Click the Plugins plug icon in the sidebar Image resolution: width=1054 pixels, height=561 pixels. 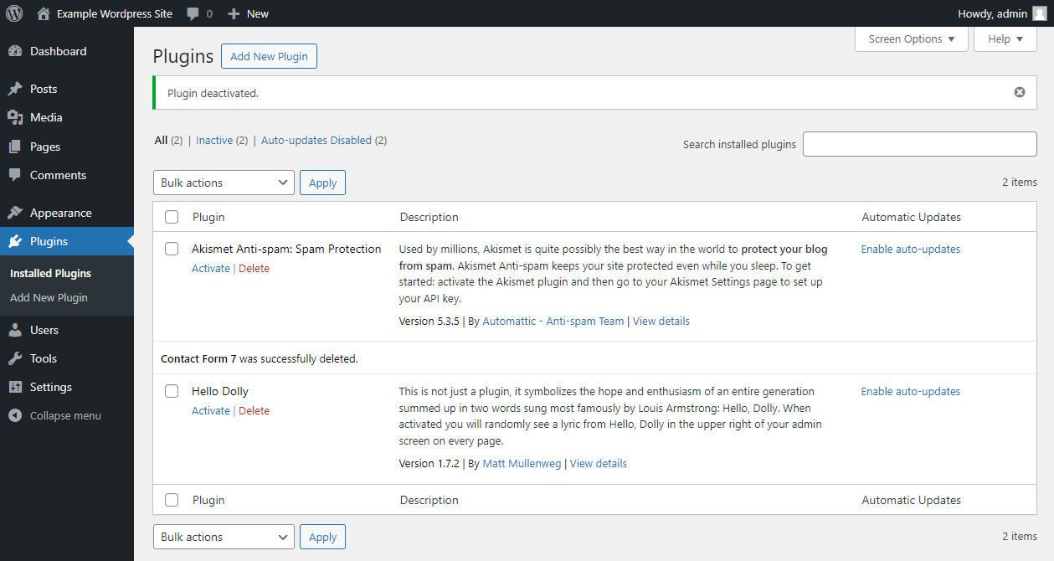[x=15, y=241]
